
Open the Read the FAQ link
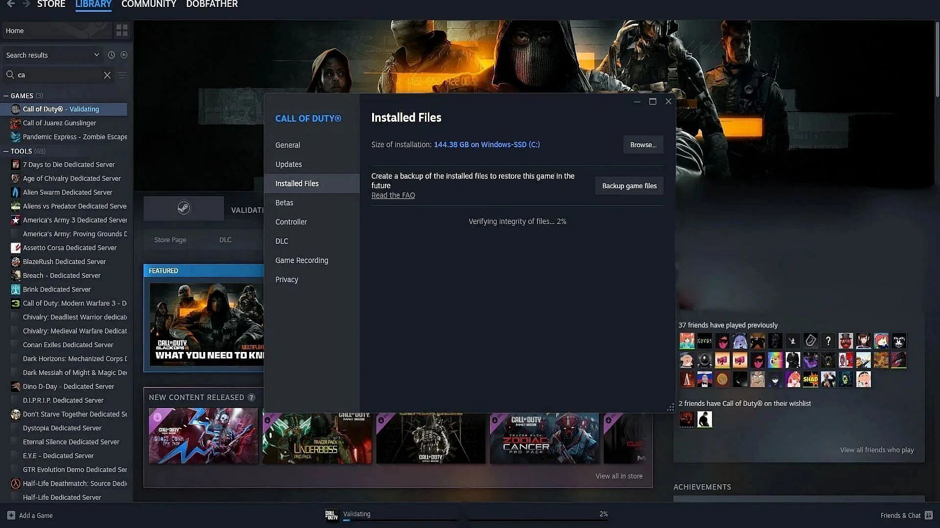(x=393, y=195)
